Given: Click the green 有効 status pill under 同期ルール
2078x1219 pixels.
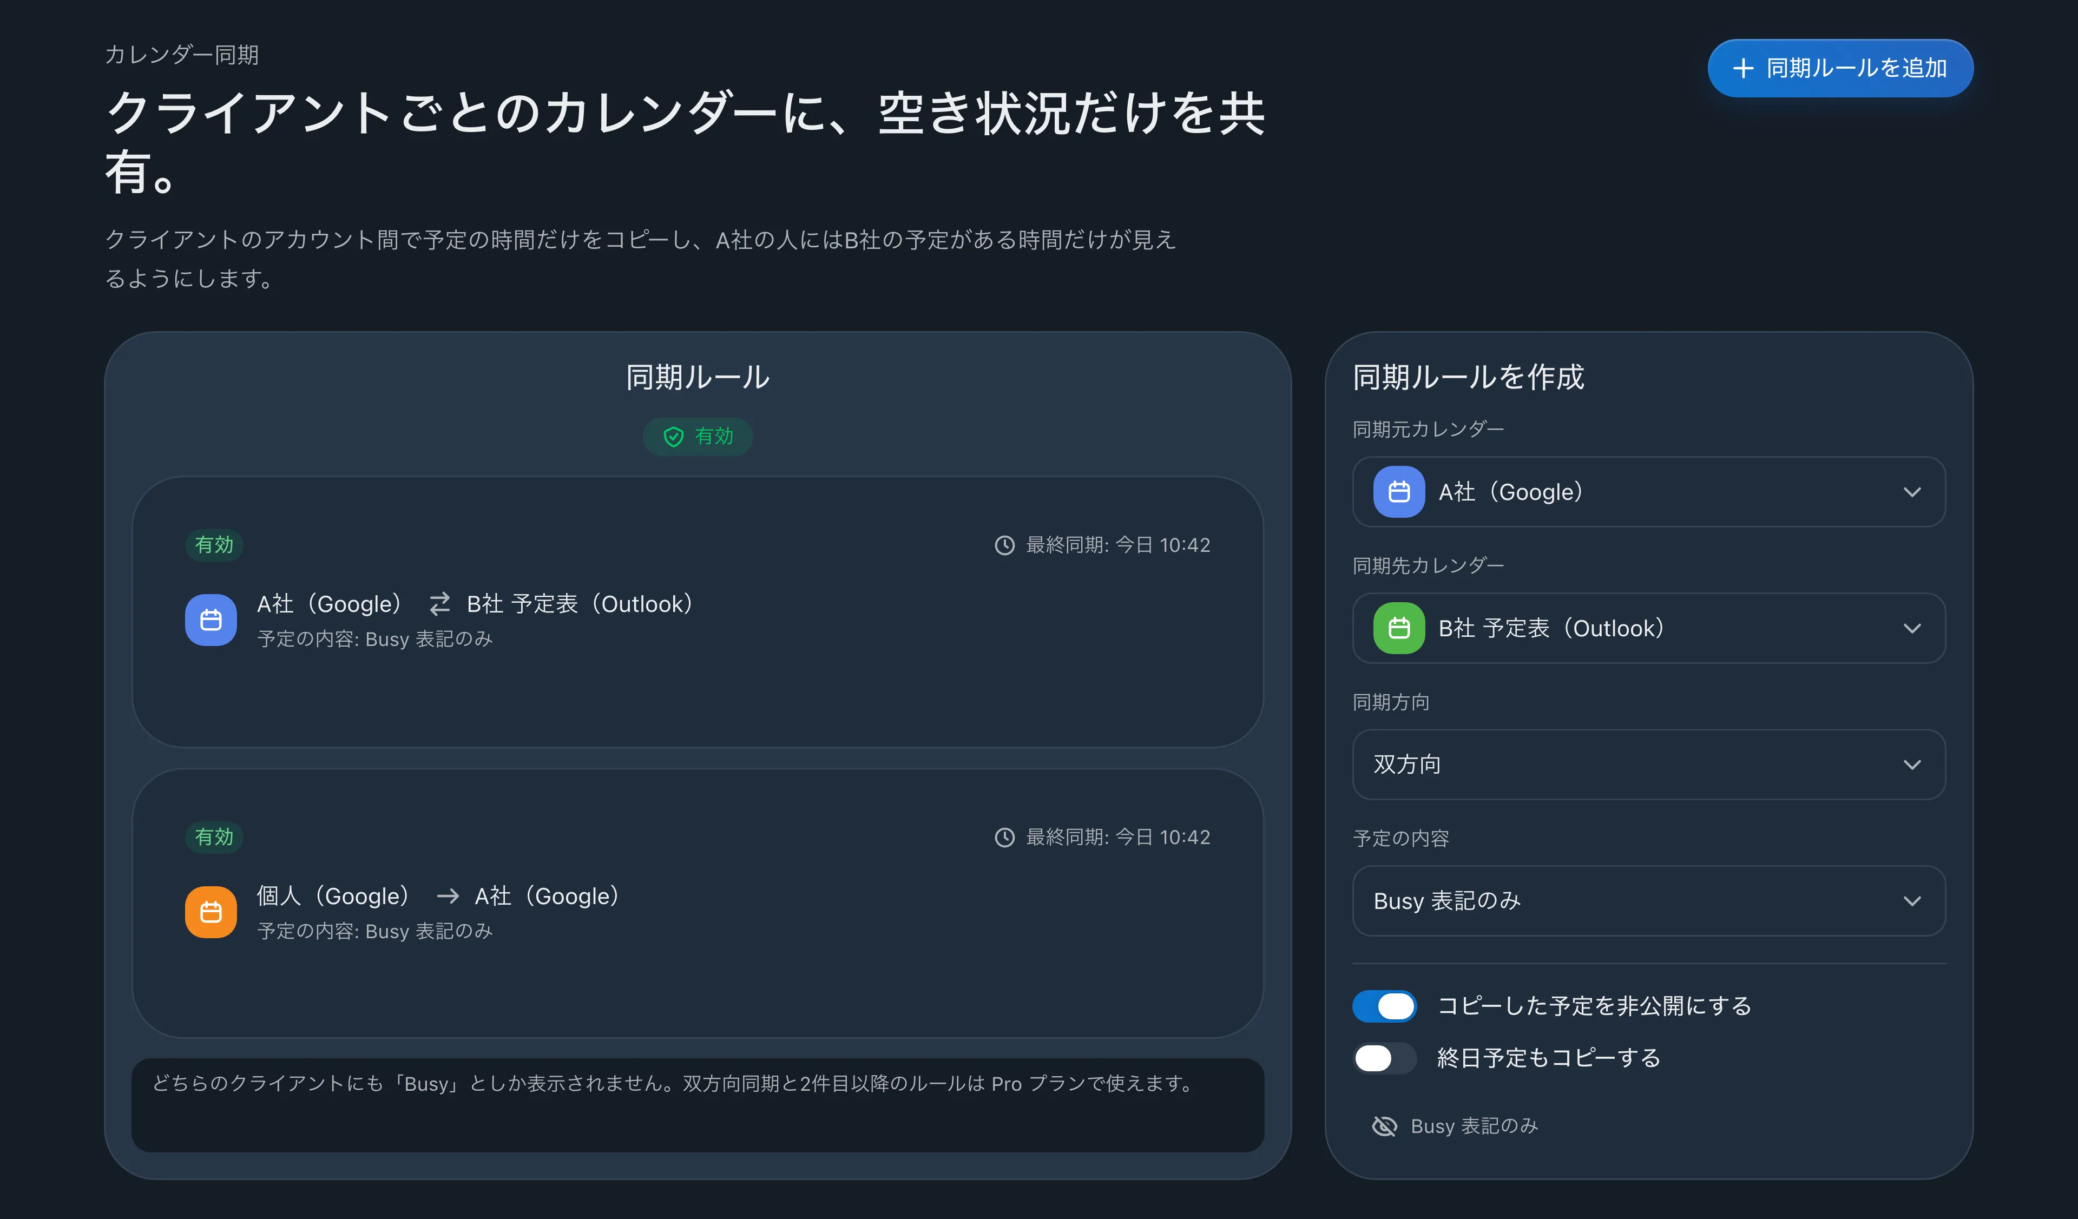Looking at the screenshot, I should pos(698,436).
